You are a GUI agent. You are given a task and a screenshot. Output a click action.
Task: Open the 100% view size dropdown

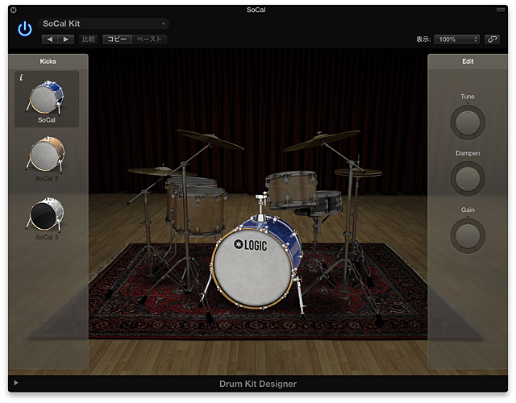click(x=456, y=39)
